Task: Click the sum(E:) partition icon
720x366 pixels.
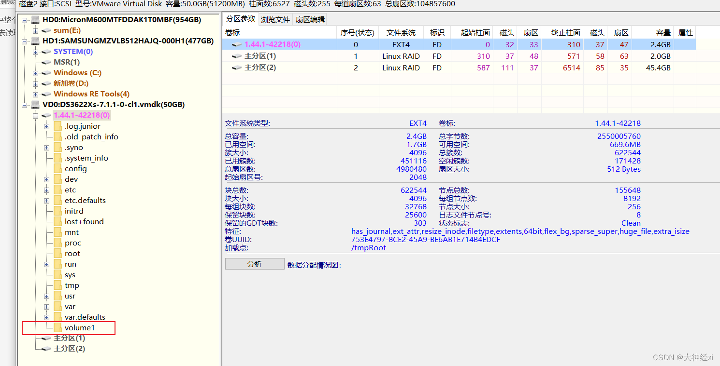Action: coord(46,31)
